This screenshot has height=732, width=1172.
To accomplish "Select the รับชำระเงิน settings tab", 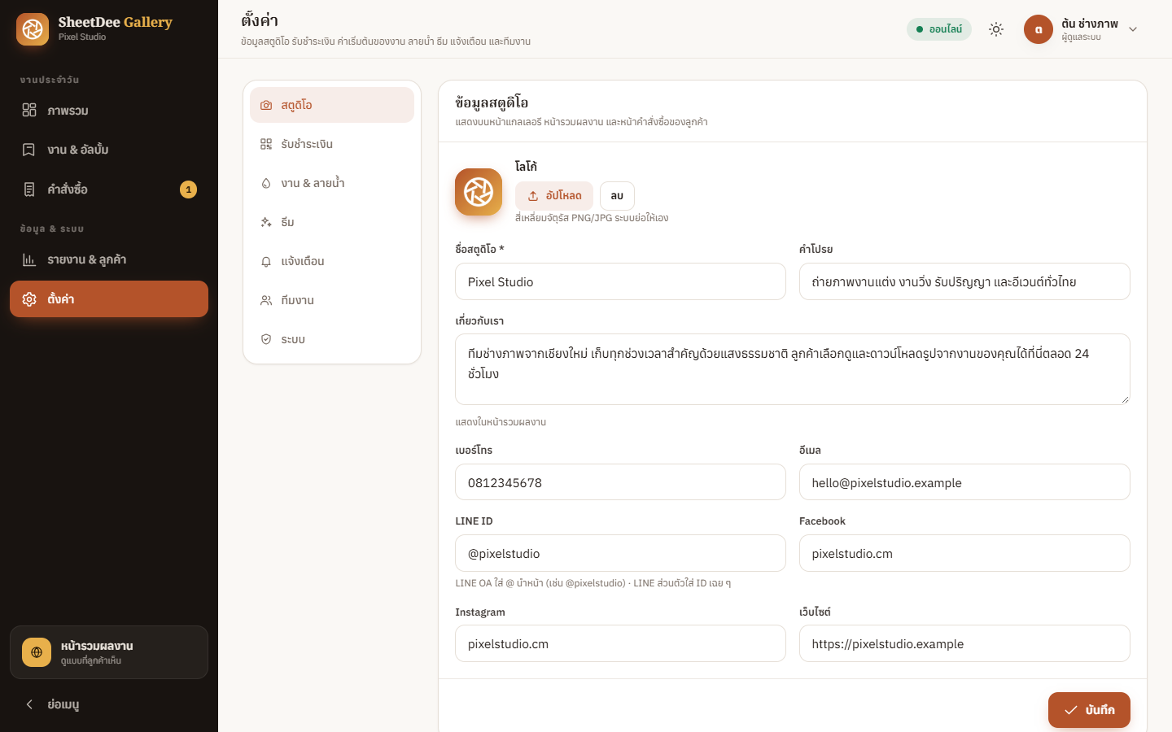I will pyautogui.click(x=332, y=144).
